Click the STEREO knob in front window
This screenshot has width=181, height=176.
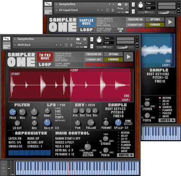coord(106,139)
